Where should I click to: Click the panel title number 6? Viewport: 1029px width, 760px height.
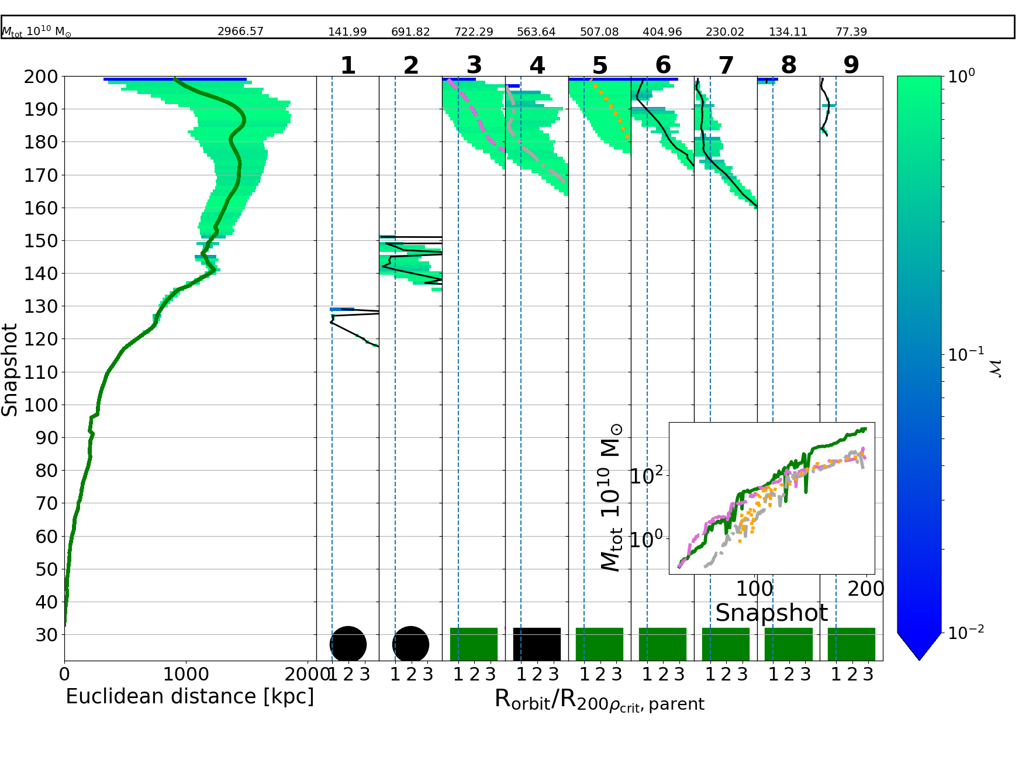pos(663,65)
